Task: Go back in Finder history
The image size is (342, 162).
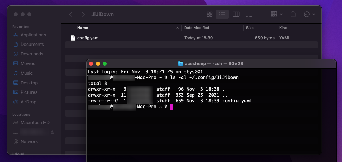Action: click(71, 14)
